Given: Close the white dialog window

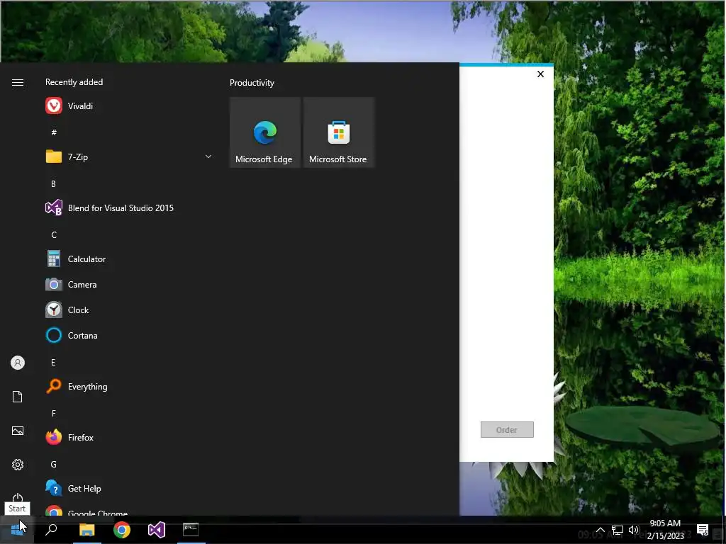Looking at the screenshot, I should (540, 74).
